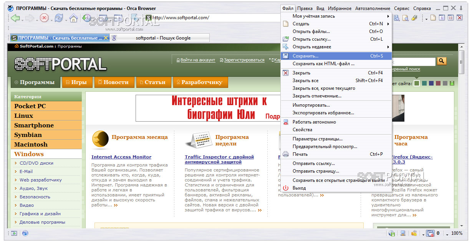472x244 pixels.
Task: Choose Отправить ссылку menu item
Action: click(336, 163)
